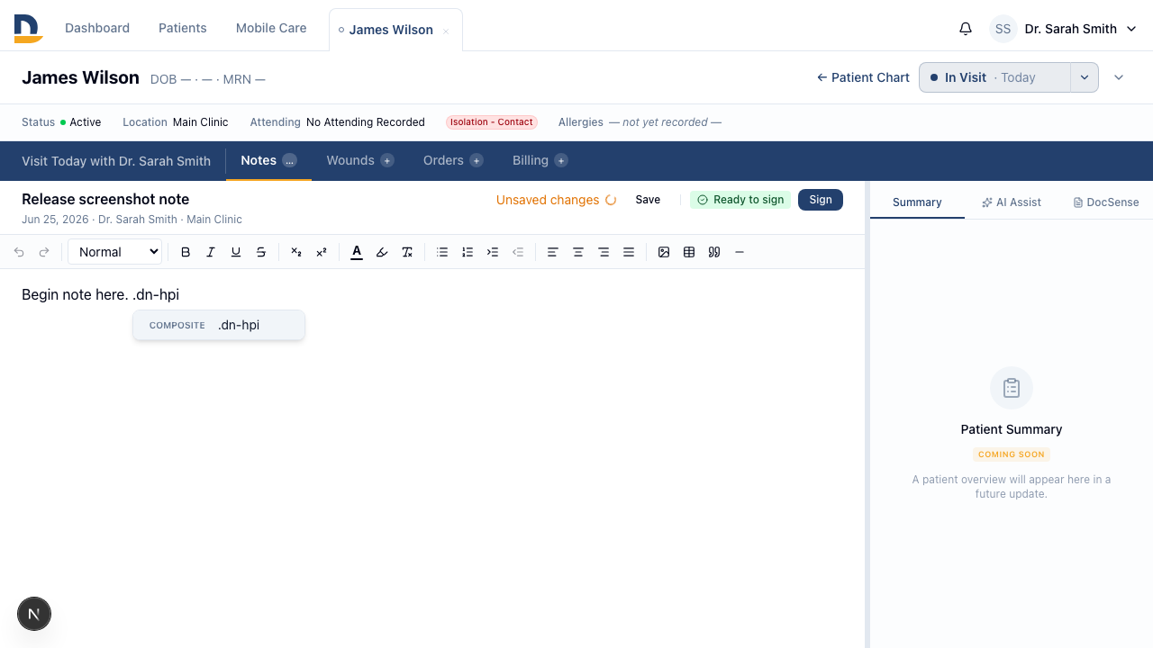This screenshot has height=648, width=1153.
Task: Click the Notes ellipsis badge
Action: click(289, 160)
